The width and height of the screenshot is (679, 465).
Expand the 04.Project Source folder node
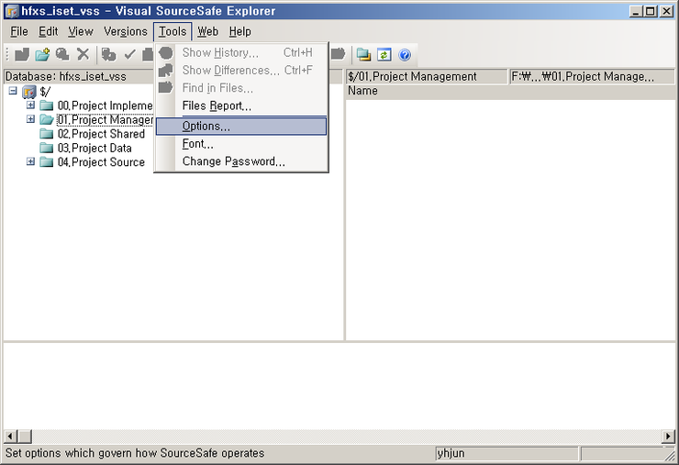[x=30, y=161]
